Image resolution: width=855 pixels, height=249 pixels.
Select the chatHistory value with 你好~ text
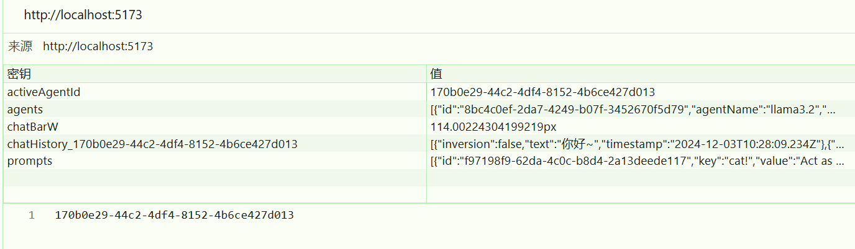pyautogui.click(x=641, y=144)
